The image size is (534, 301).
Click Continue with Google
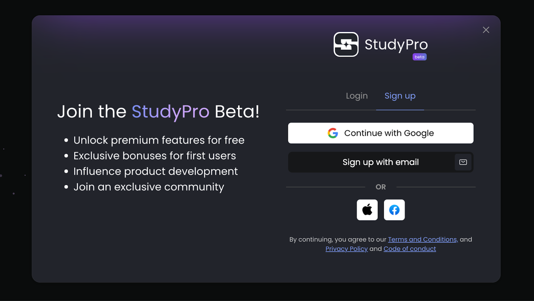point(380,133)
